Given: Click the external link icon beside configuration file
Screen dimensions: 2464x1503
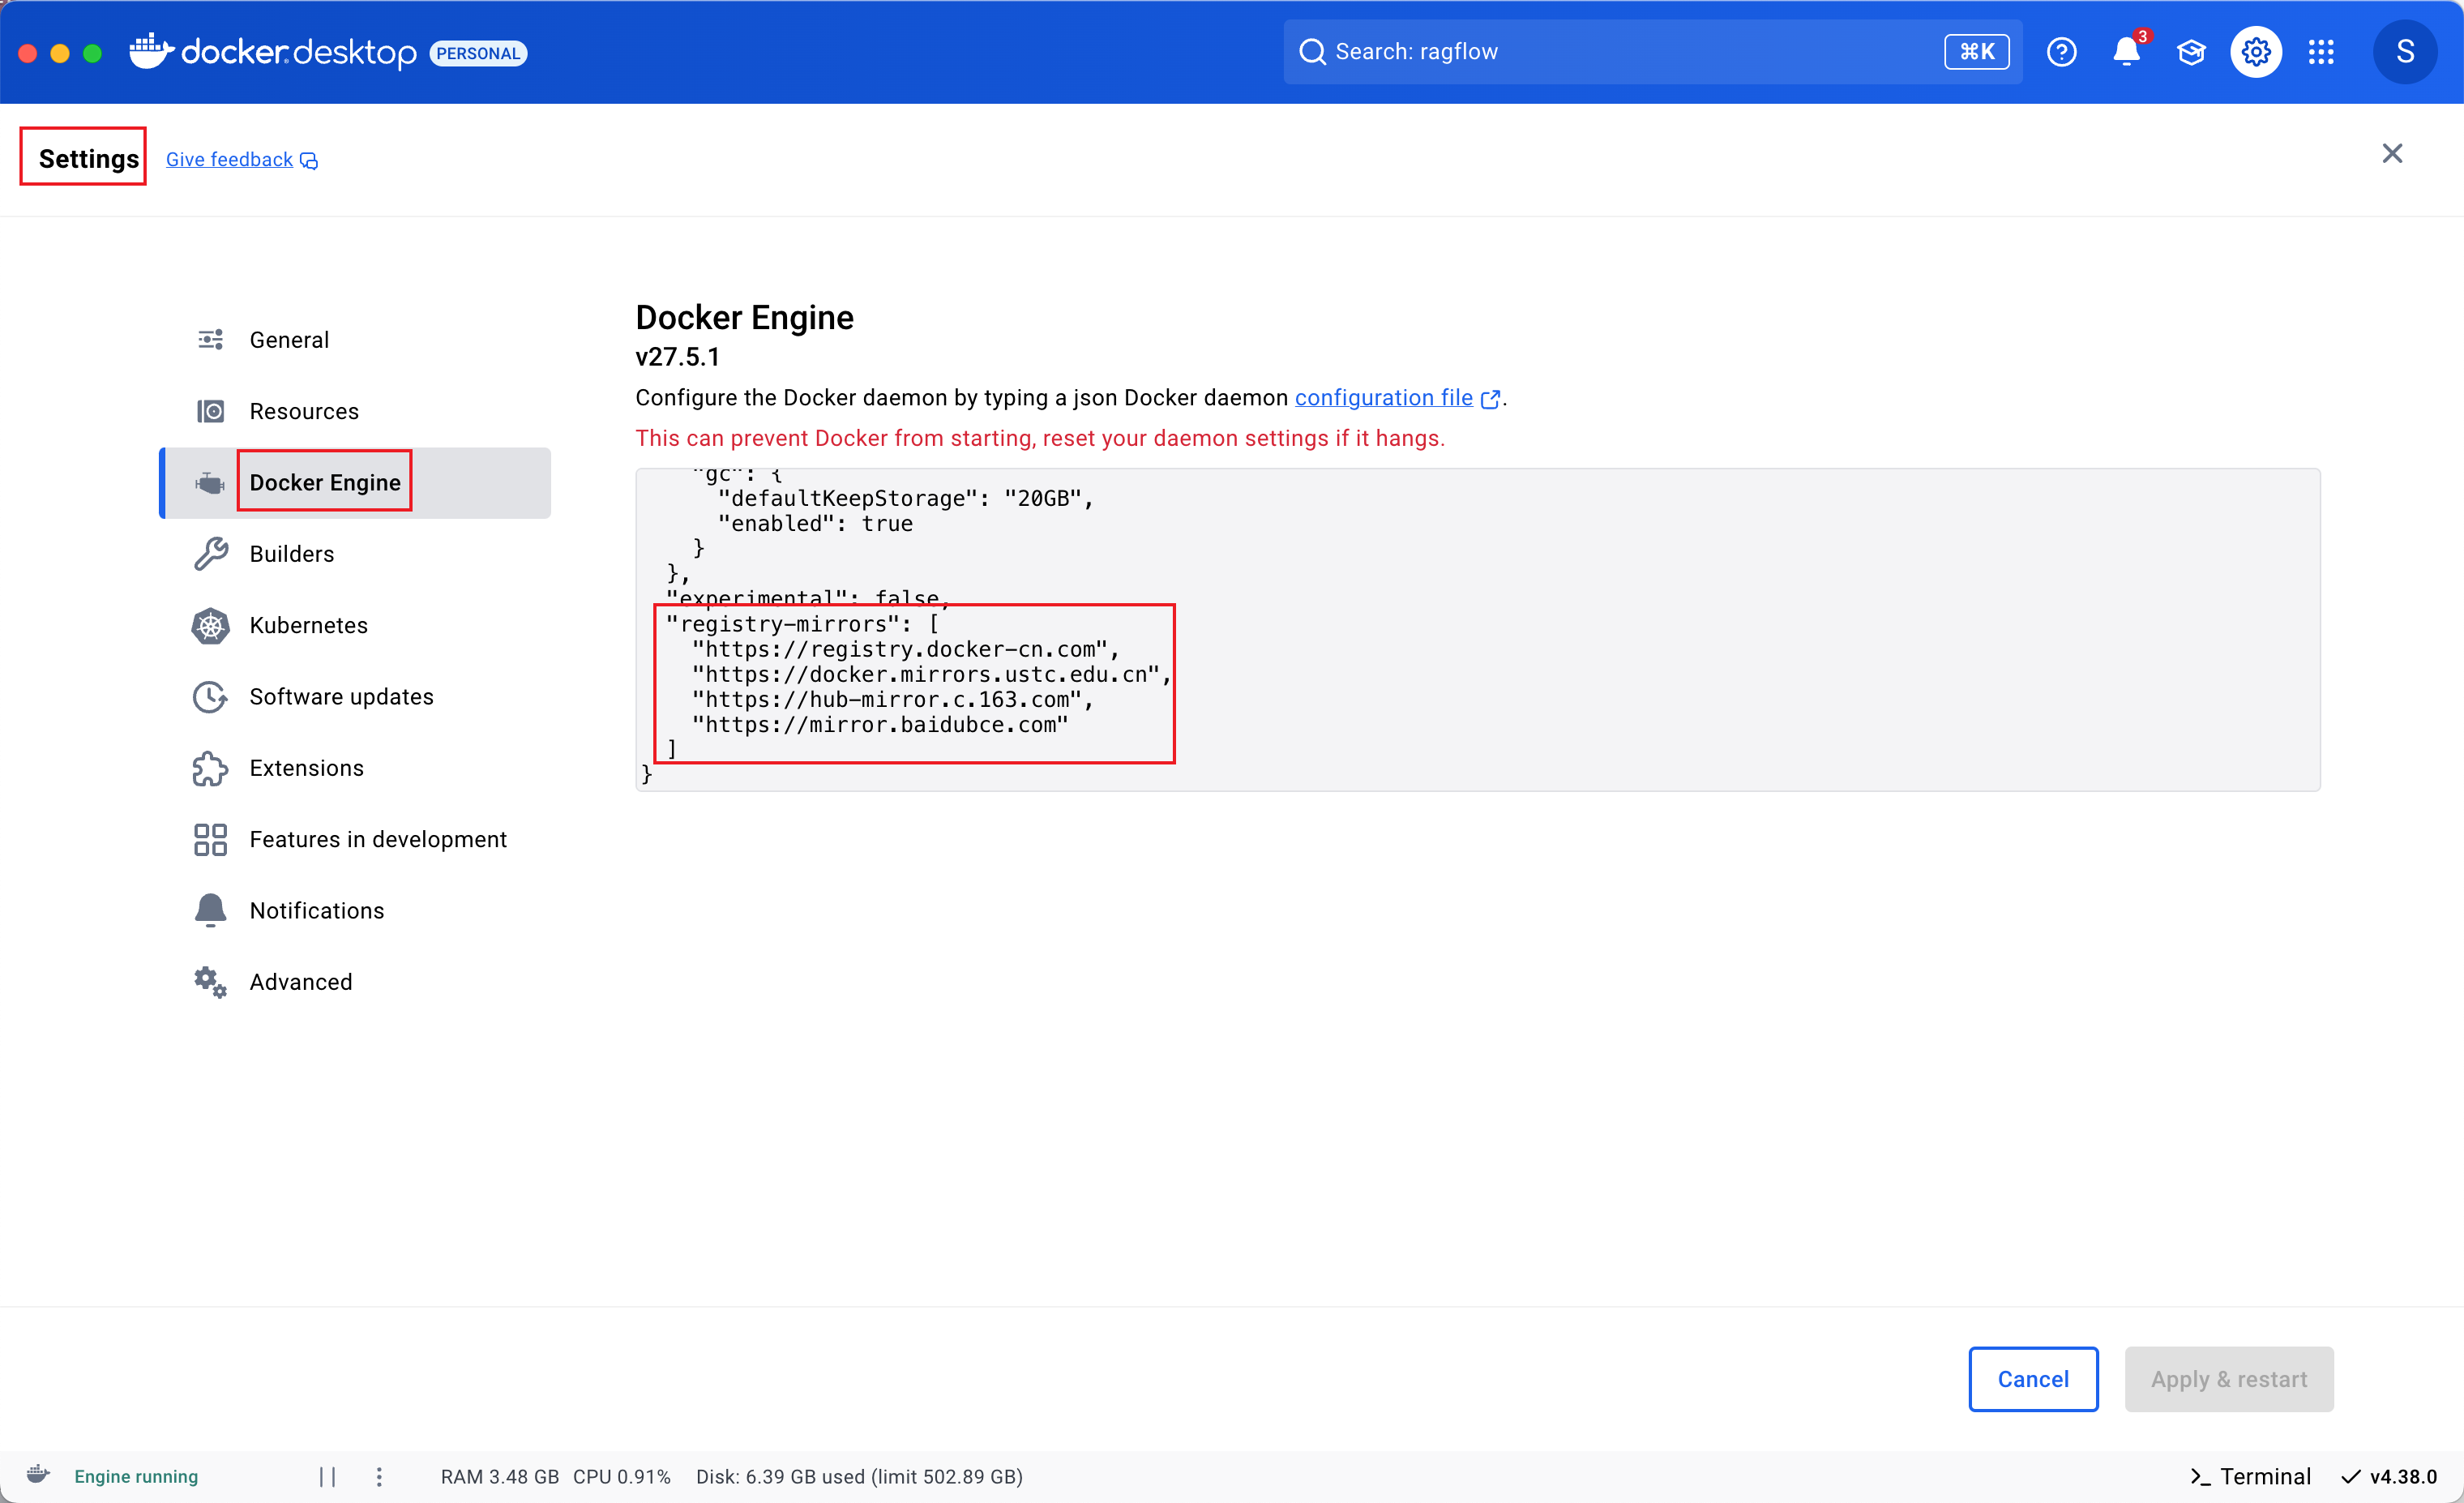Looking at the screenshot, I should (x=1489, y=399).
